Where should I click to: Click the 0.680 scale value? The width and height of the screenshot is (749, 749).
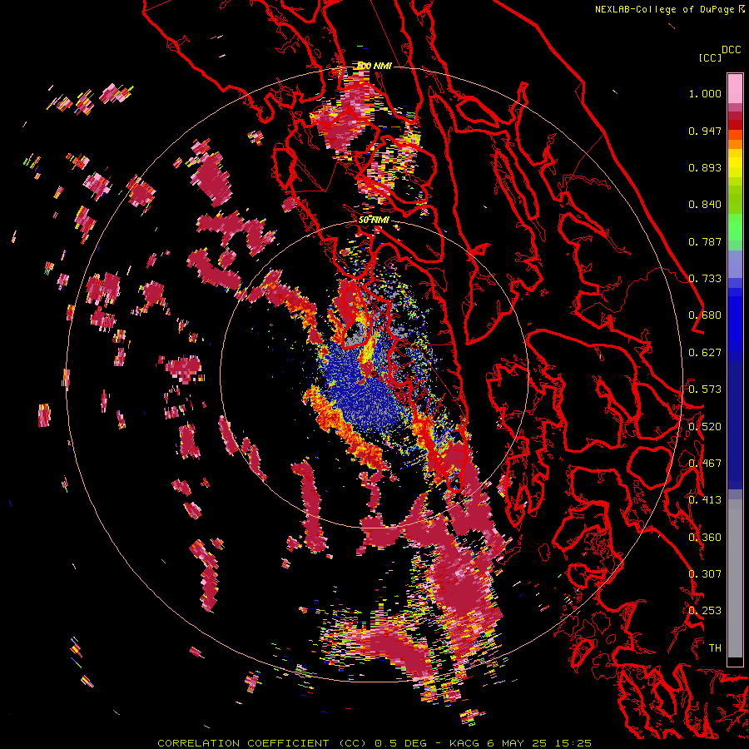[705, 315]
